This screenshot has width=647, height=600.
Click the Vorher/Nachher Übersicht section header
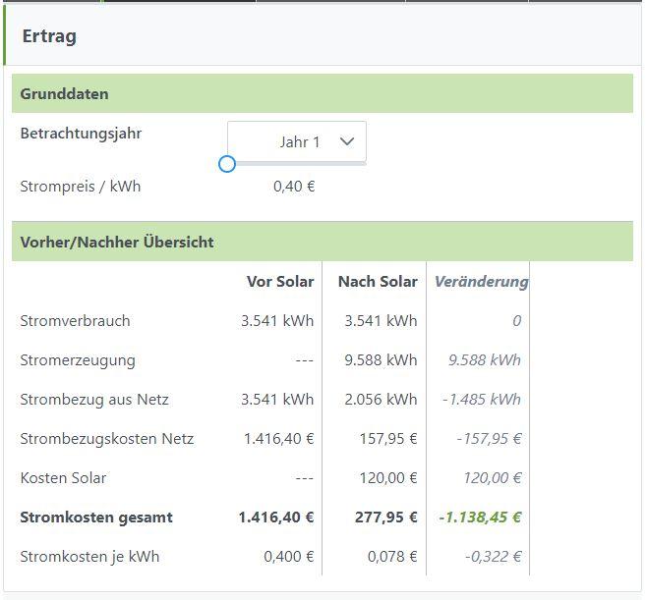pos(323,242)
